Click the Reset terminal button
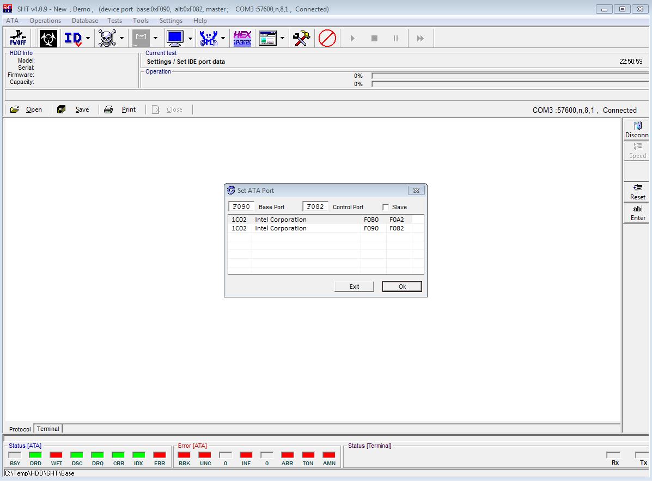Screen dimensions: 652x481 tap(637, 192)
